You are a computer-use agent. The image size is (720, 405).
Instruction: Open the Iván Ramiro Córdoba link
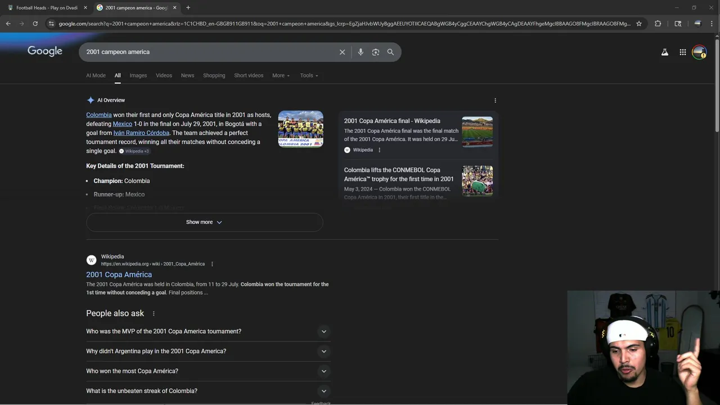tap(141, 133)
